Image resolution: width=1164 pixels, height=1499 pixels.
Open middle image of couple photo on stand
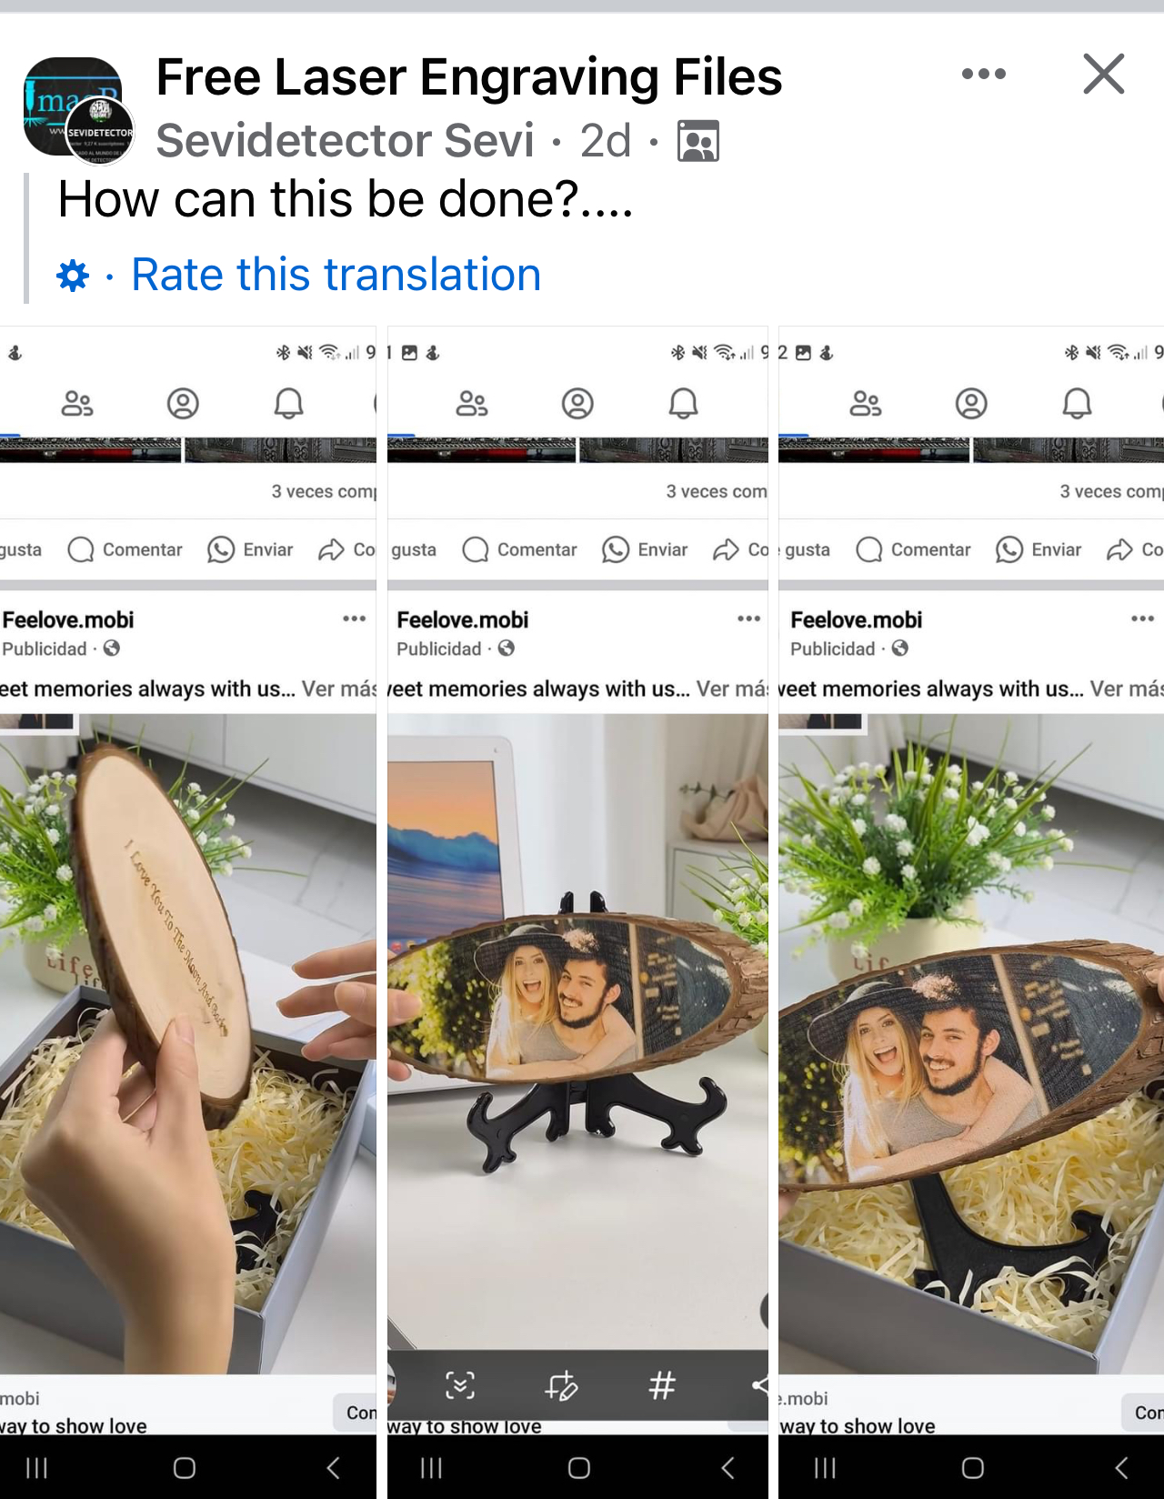[x=577, y=912]
